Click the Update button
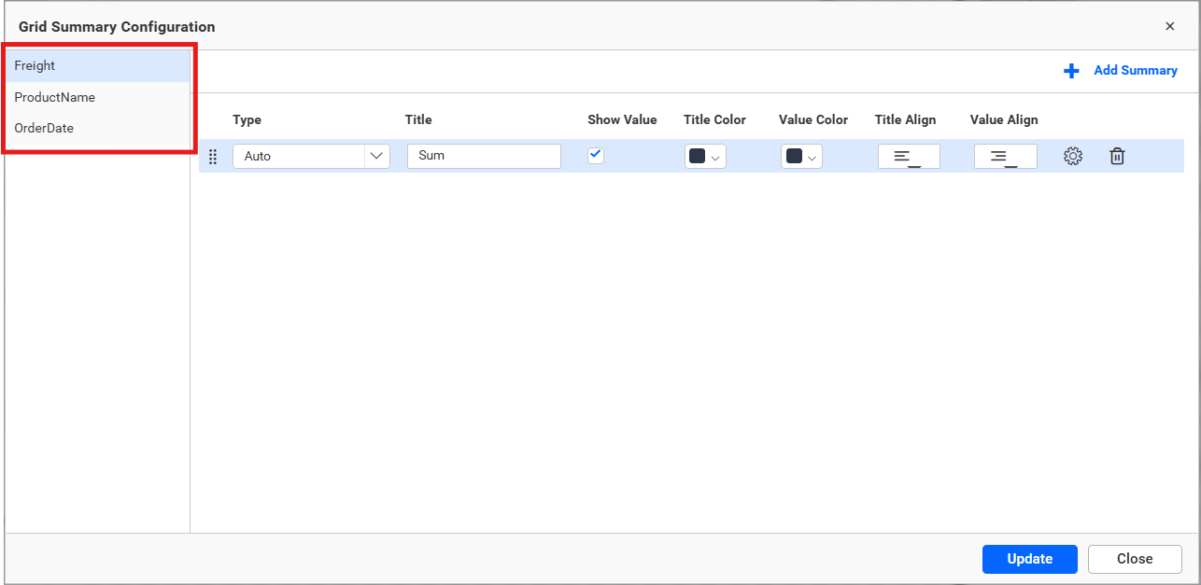 1029,559
